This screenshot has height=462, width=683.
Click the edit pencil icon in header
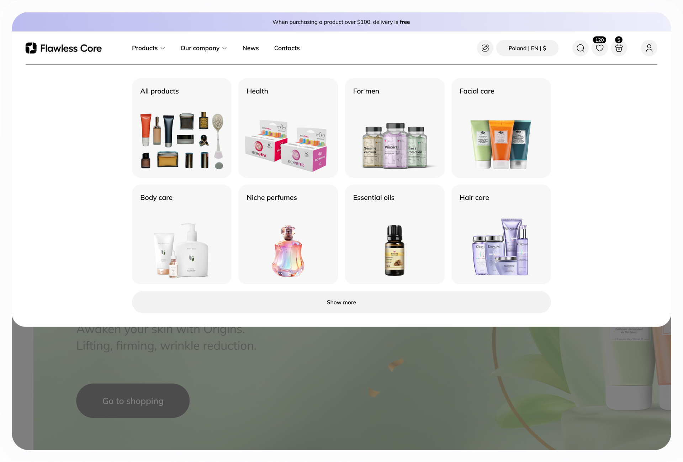click(x=485, y=48)
